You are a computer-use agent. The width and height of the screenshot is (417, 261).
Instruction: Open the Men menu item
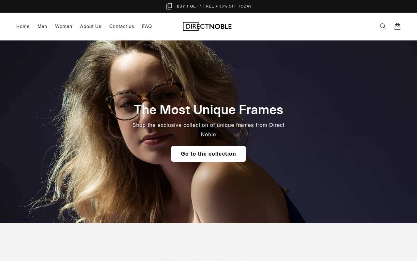42,26
